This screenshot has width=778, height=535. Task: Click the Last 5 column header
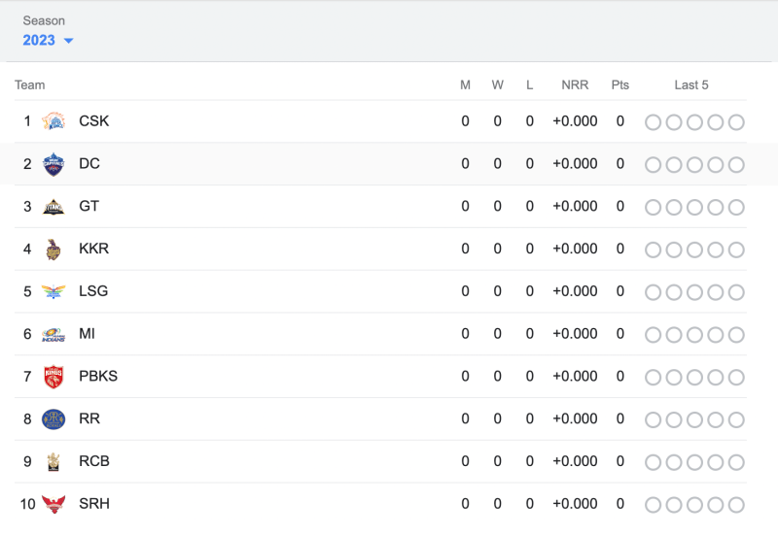coord(691,85)
